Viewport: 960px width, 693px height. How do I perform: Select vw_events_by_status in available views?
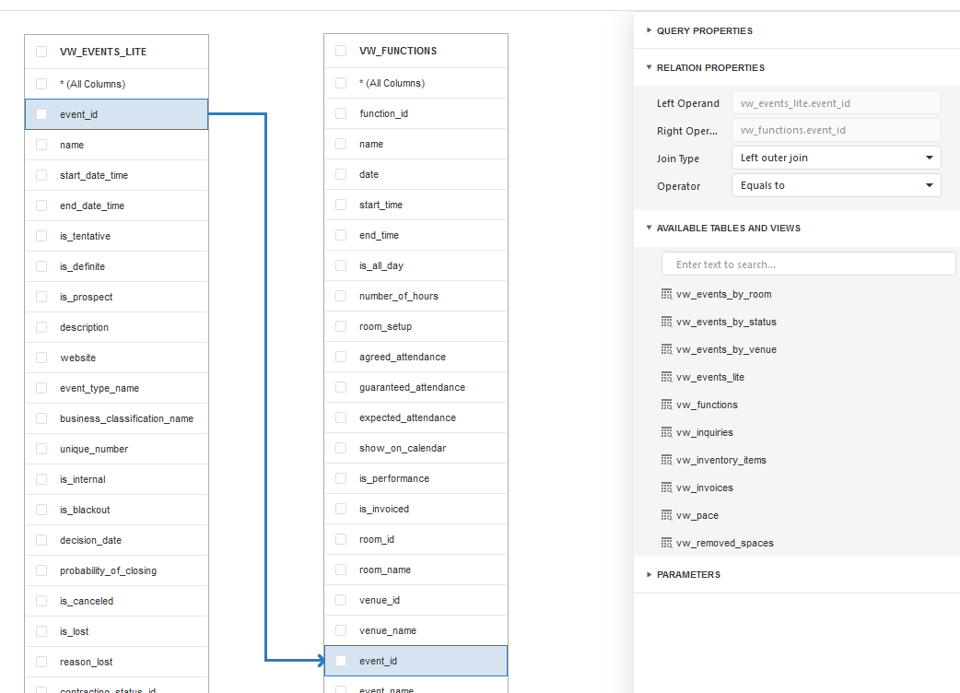[726, 322]
